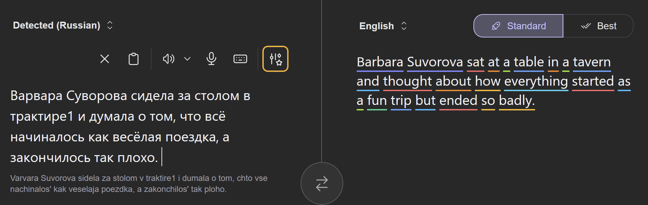Select the translated word "badly"
The image size is (648, 205).
pos(516,101)
